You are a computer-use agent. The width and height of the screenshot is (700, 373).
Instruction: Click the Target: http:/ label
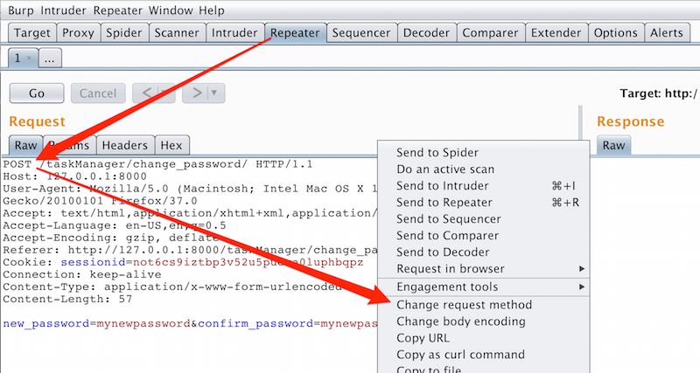(659, 93)
